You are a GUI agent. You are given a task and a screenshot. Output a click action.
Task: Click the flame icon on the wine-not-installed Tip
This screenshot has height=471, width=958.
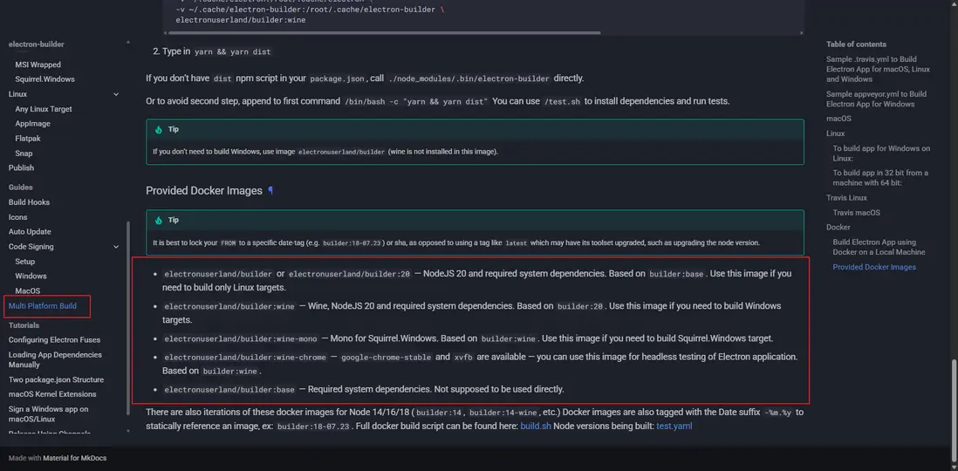click(159, 129)
